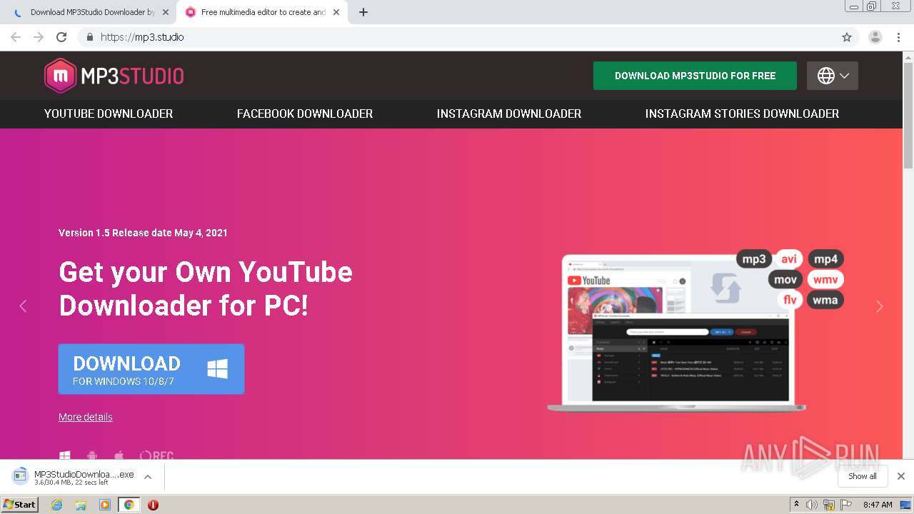Close the Free multimedia editor tab
The height and width of the screenshot is (514, 914).
click(336, 12)
